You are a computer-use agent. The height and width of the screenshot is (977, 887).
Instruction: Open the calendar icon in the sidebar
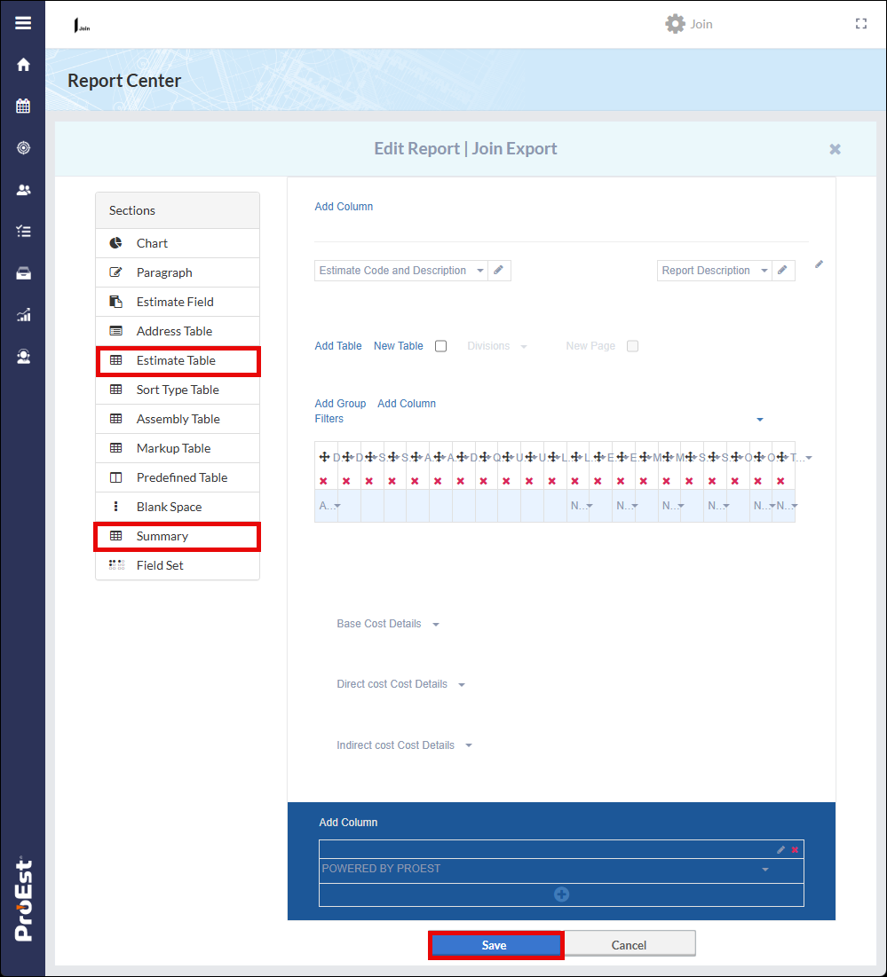tap(23, 106)
